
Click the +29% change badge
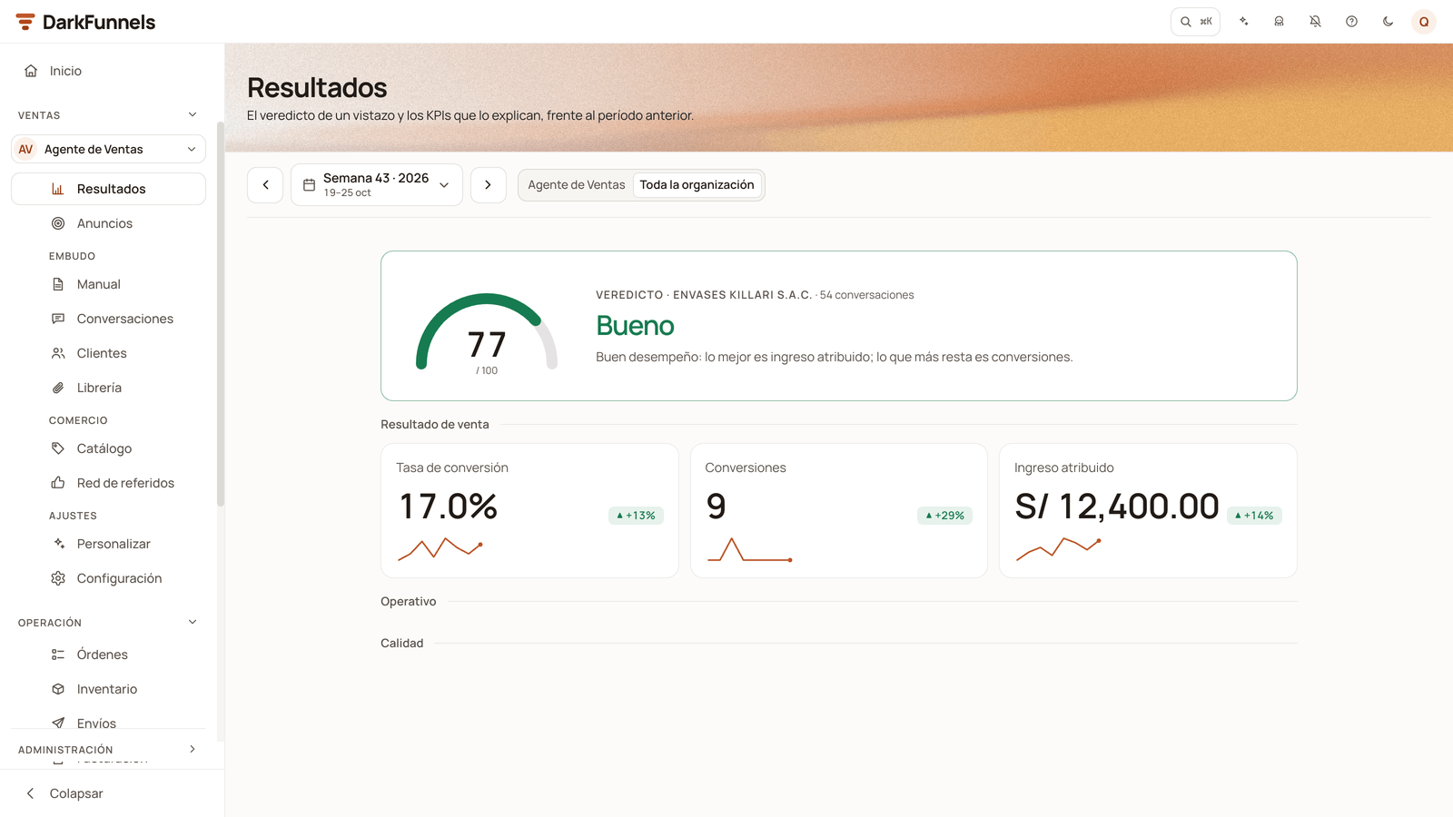pyautogui.click(x=945, y=516)
